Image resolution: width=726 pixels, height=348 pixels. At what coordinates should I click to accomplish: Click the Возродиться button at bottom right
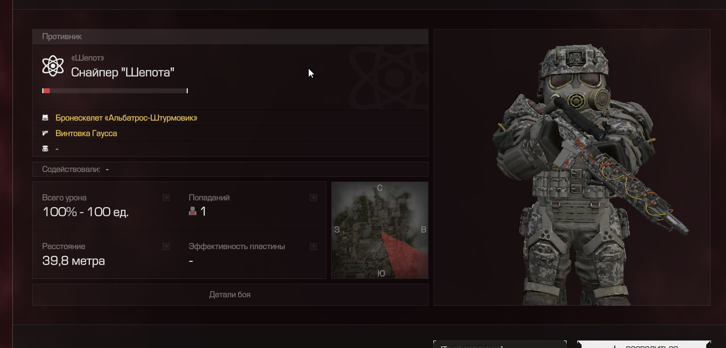[x=644, y=344]
